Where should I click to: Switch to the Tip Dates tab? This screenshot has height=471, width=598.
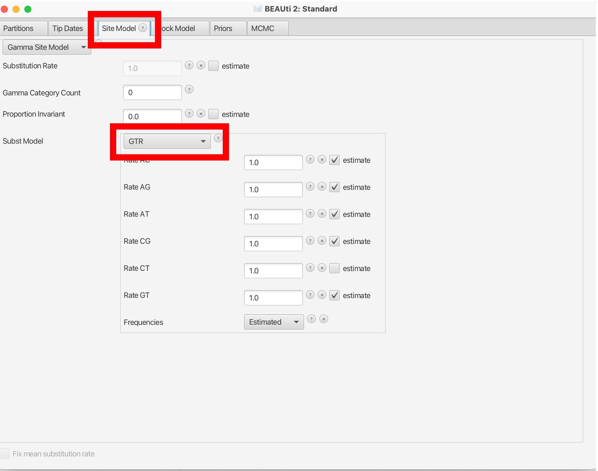[x=67, y=28]
